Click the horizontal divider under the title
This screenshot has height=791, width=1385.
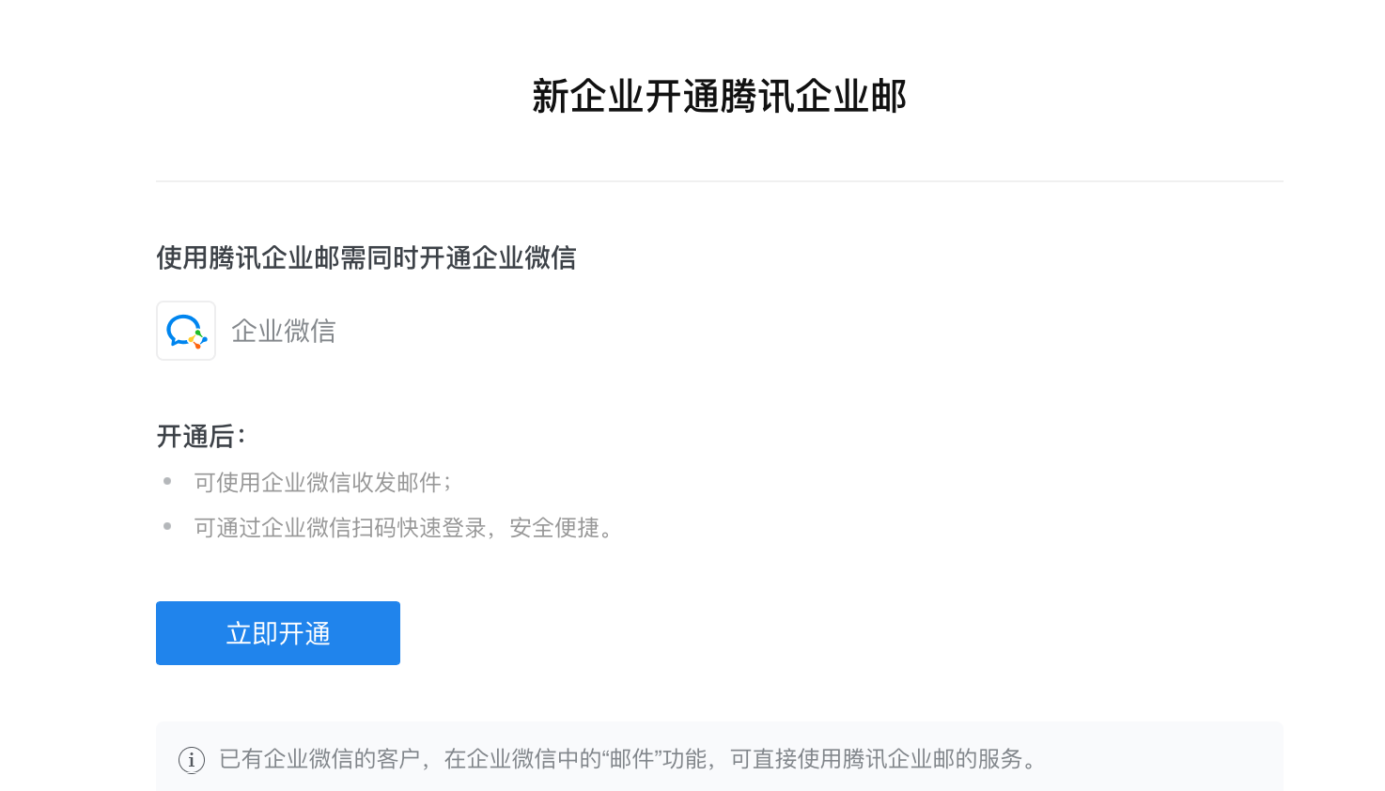[x=720, y=181]
